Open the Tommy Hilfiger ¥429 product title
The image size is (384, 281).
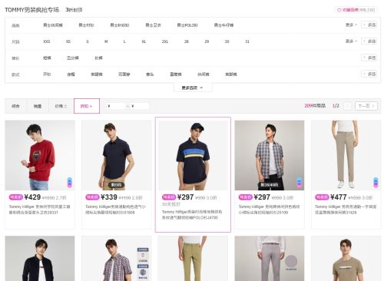40,210
